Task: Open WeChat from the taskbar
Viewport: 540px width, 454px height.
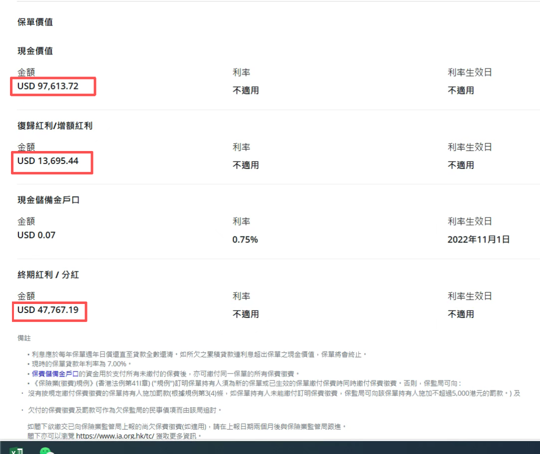Action: tap(46, 450)
